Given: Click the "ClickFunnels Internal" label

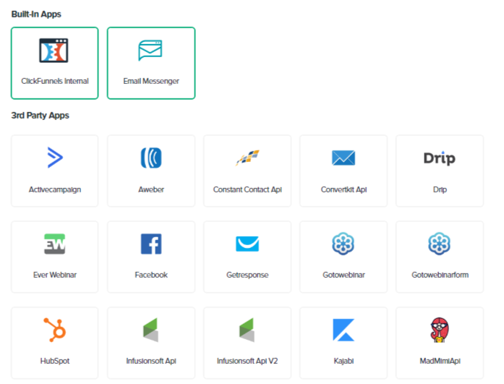Looking at the screenshot, I should (x=55, y=81).
